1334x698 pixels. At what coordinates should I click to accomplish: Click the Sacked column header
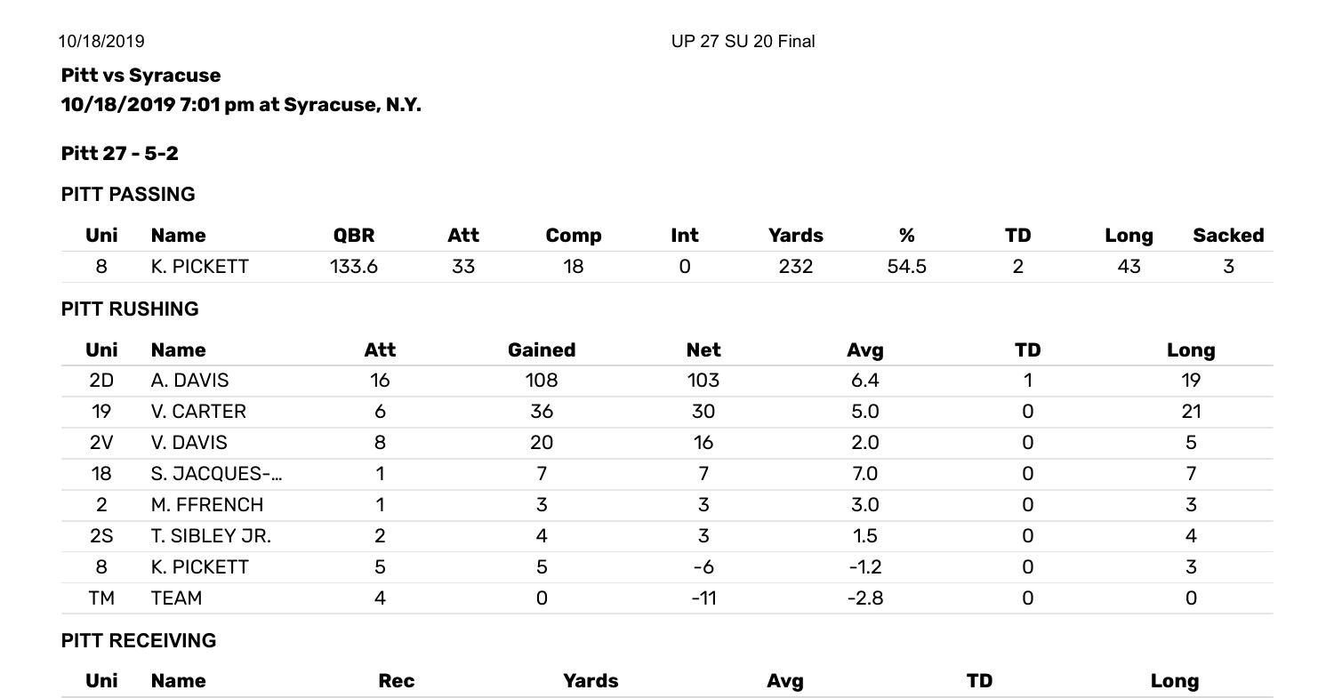1228,236
